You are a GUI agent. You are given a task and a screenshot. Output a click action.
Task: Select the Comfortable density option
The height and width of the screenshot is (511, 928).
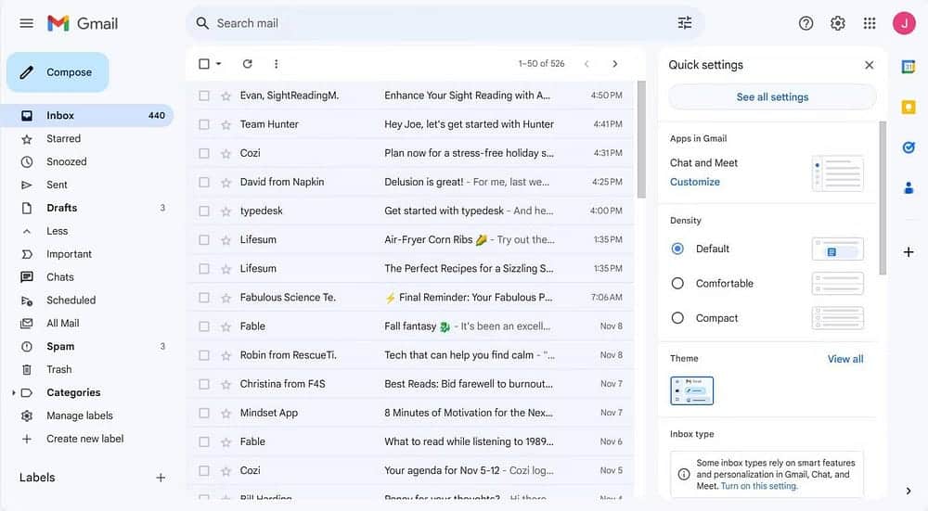click(x=677, y=284)
